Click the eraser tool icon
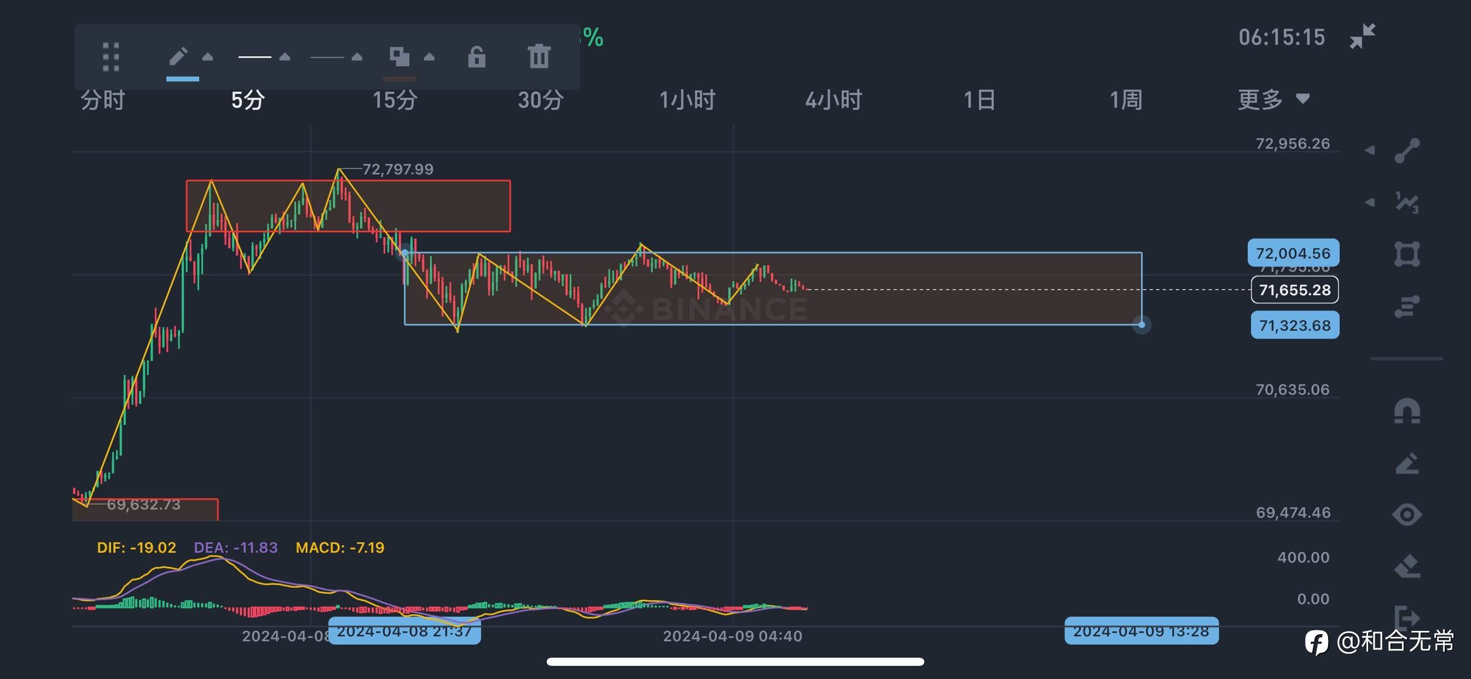1471x679 pixels. tap(1406, 566)
